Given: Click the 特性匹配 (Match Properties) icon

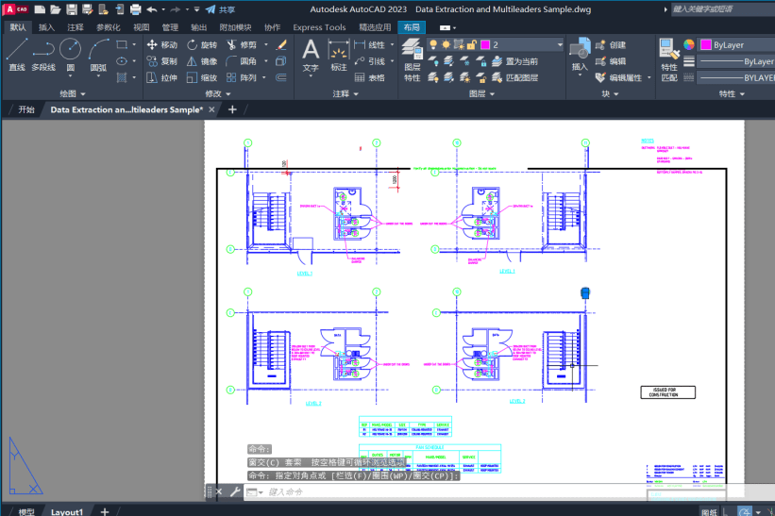Looking at the screenshot, I should 669,59.
